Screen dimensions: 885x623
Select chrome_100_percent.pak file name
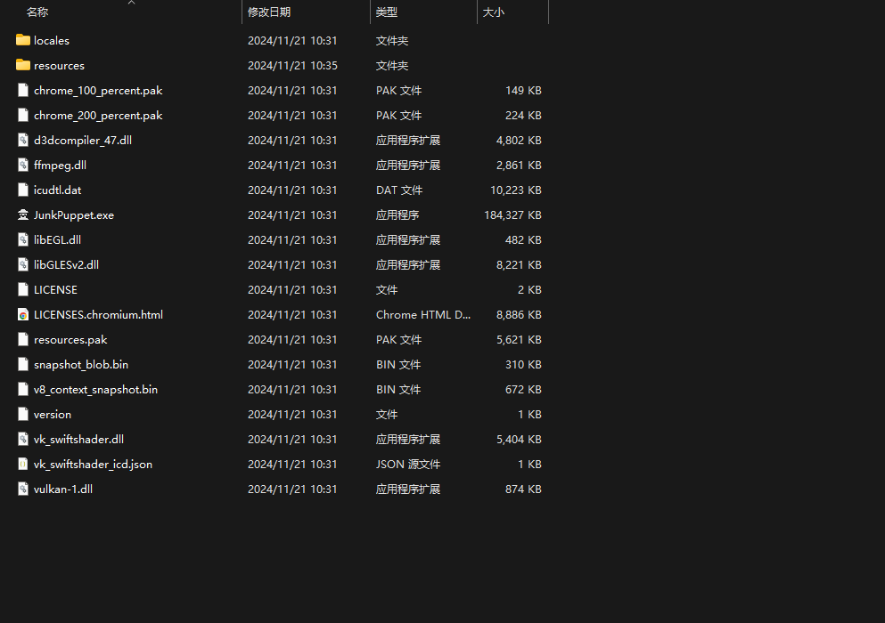98,90
